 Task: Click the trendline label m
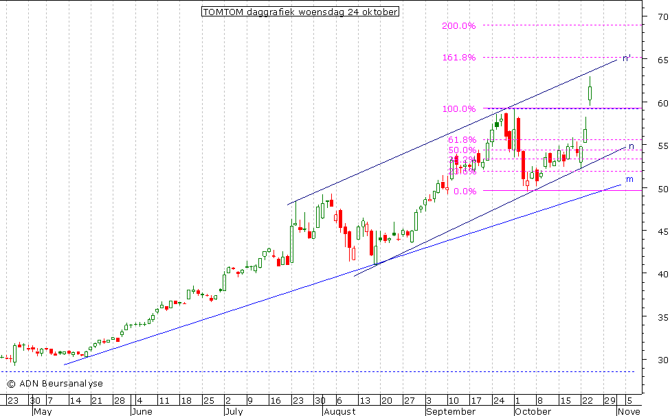pos(629,179)
